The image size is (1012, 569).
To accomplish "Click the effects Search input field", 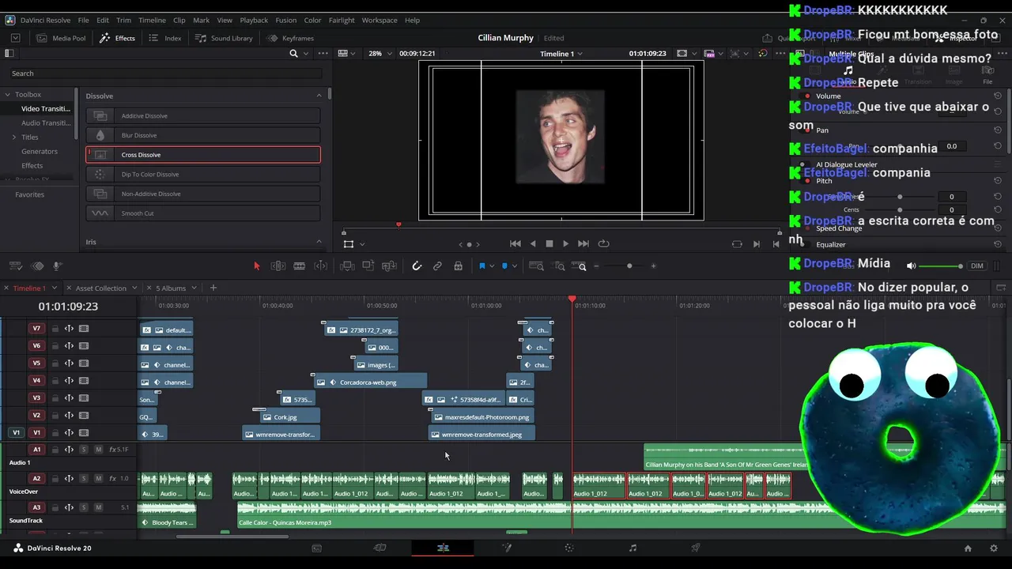I will click(166, 73).
